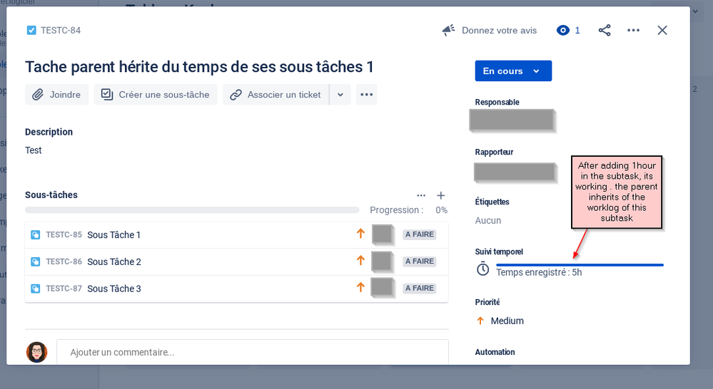Open A FAIRE status of Sous Tâche 3
The height and width of the screenshot is (389, 713).
[x=419, y=289]
